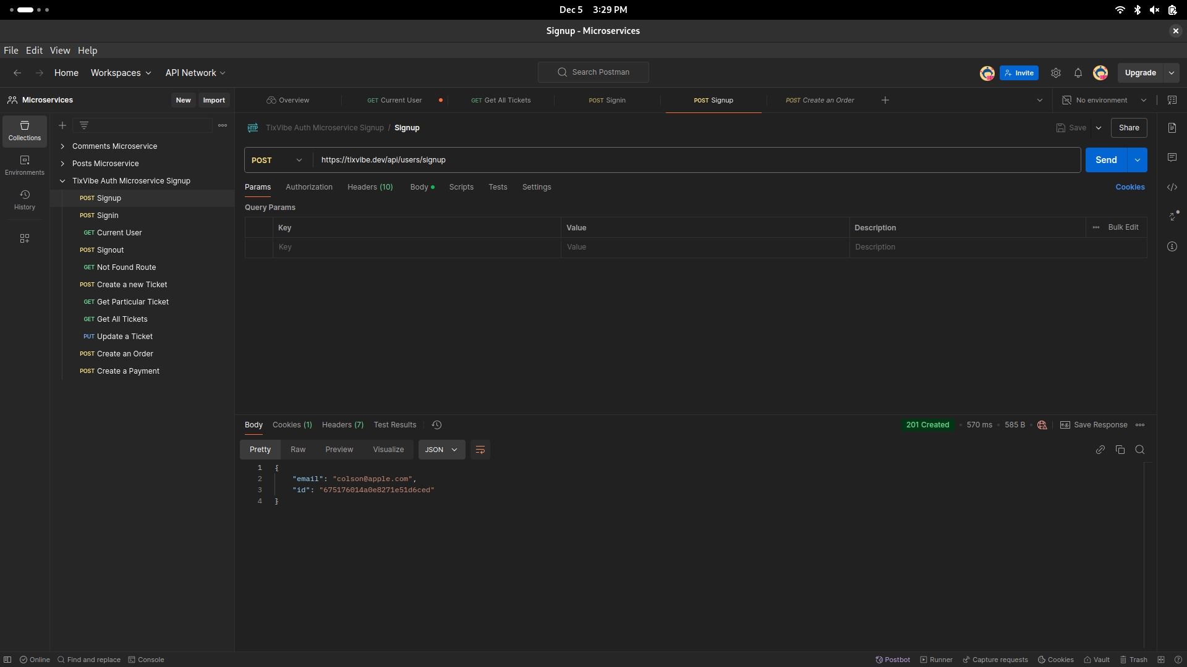The image size is (1187, 667).
Task: Open response more actions ellipsis
Action: [1140, 425]
